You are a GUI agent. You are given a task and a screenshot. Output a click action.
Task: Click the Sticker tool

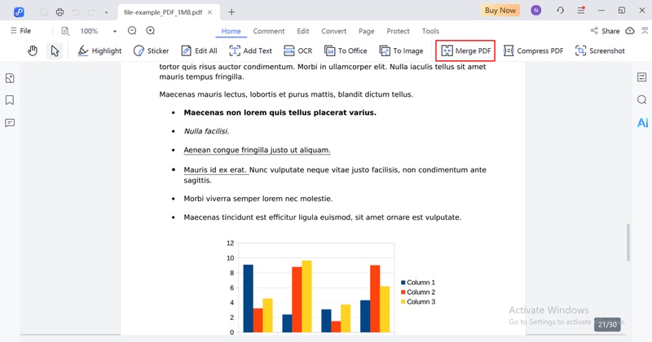click(x=151, y=50)
